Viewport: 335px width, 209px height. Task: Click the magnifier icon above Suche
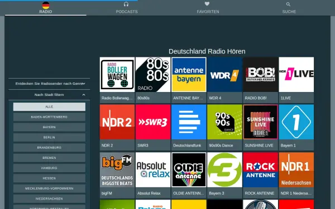pos(288,4)
